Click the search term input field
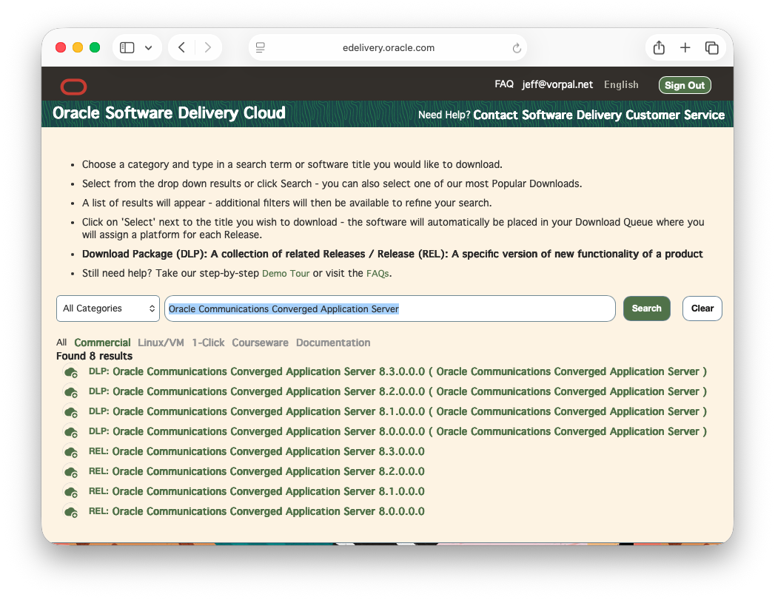Screen dimensions: 775x600 [389, 309]
